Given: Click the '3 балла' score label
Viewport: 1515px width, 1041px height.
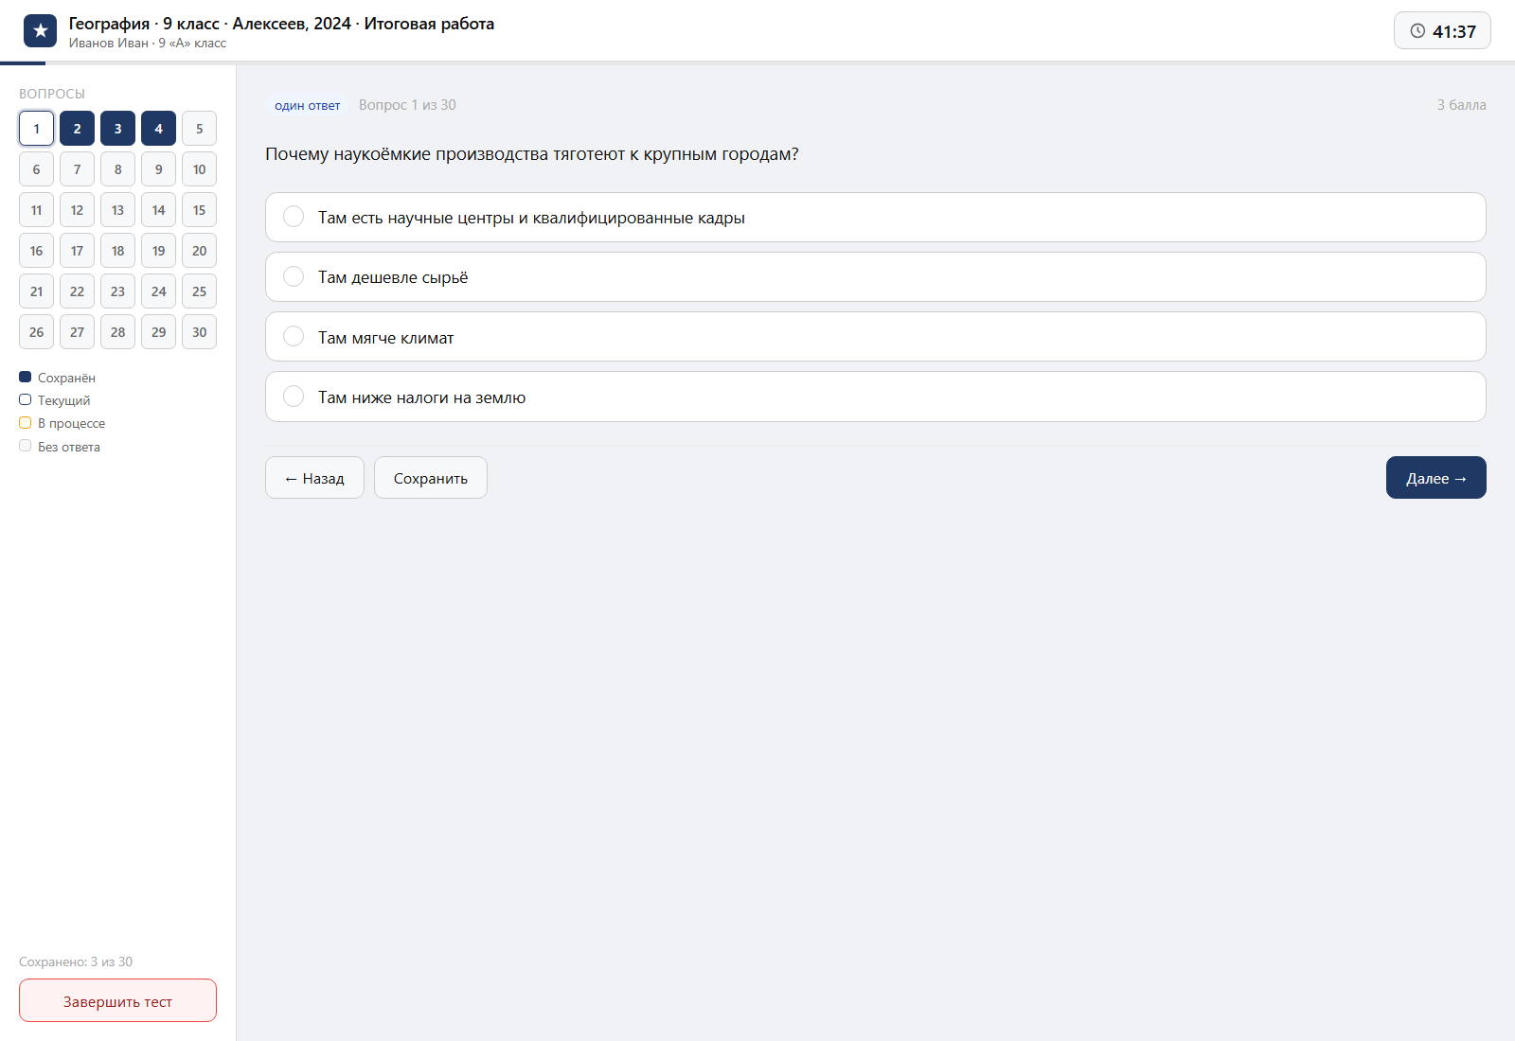Looking at the screenshot, I should click(1461, 105).
